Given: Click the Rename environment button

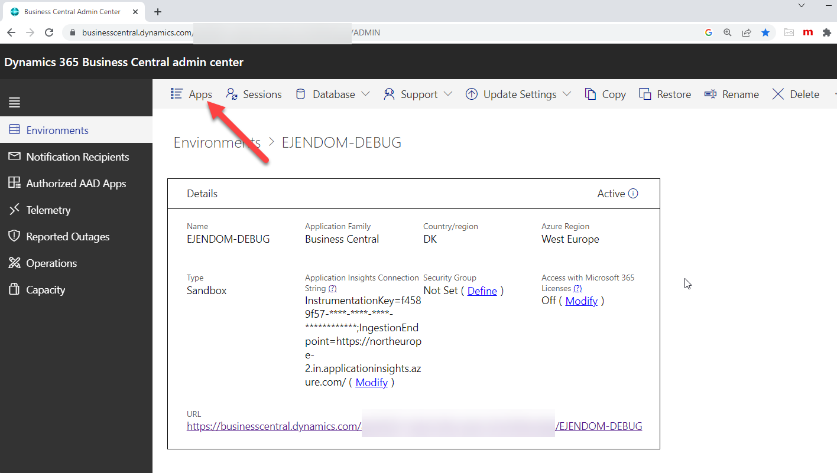Looking at the screenshot, I should pyautogui.click(x=732, y=94).
